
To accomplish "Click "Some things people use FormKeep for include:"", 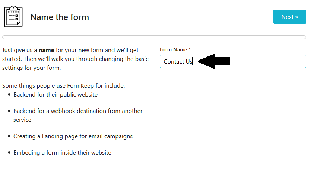I will [x=64, y=86].
